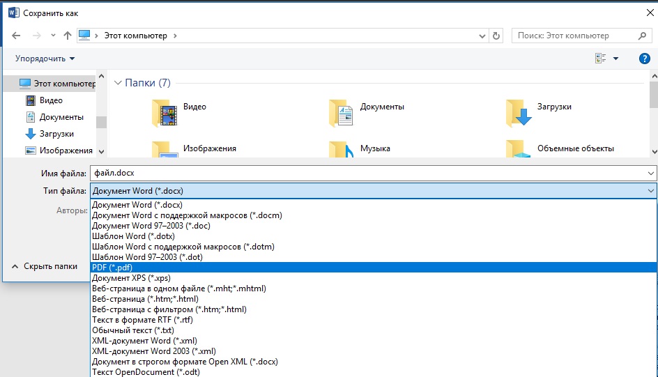
Task: Expand the Имя файла history dropdown arrow
Action: (x=650, y=173)
